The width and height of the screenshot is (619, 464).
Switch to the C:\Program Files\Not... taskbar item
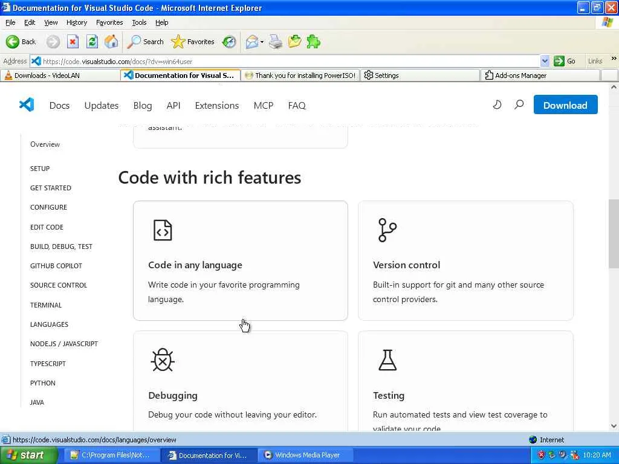pyautogui.click(x=111, y=455)
